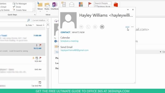This screenshot has height=93, width=165.
Task: Open the Move button's folder icon
Action: tap(40, 5)
